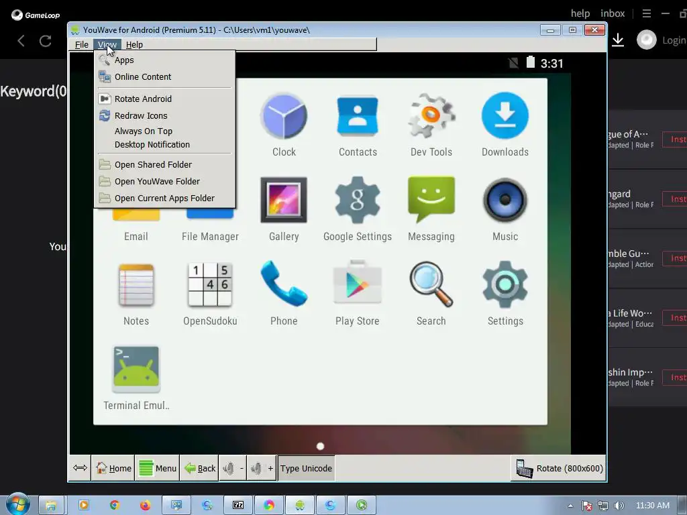Open Windows Start menu
The image size is (687, 515).
pos(18,504)
